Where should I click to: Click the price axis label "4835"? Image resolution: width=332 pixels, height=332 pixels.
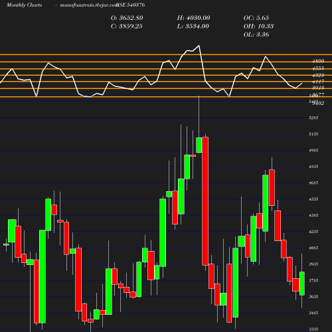313,167
